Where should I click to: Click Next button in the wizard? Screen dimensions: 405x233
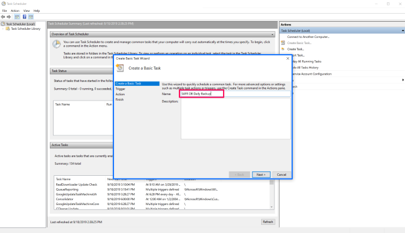[x=261, y=175]
